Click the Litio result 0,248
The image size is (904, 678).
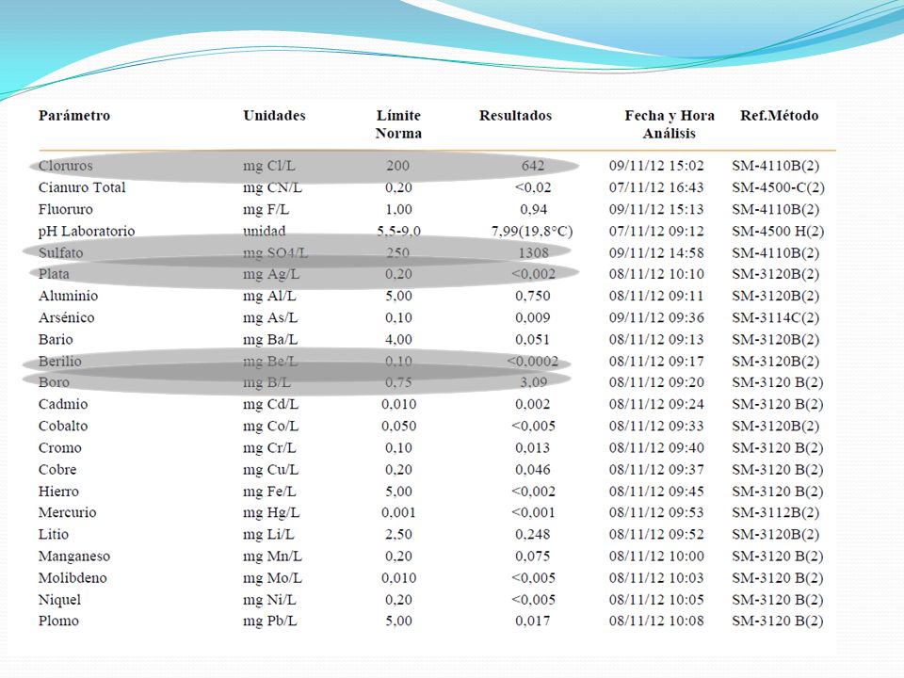533,535
